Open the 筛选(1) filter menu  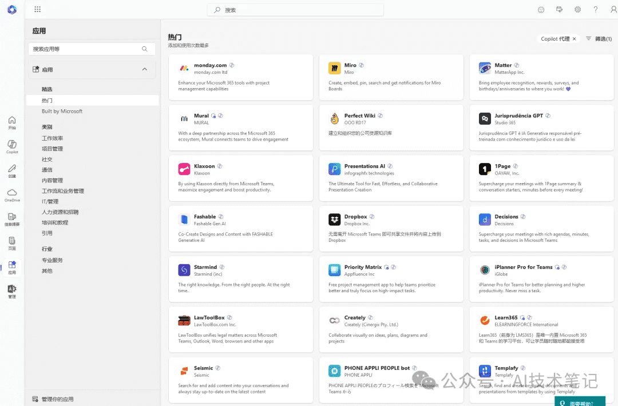point(599,38)
